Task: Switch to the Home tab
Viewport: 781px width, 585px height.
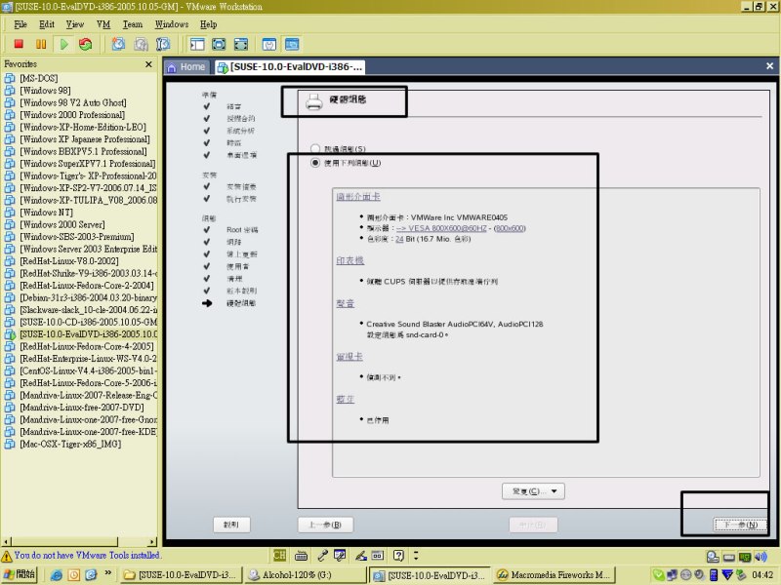Action: [x=186, y=67]
